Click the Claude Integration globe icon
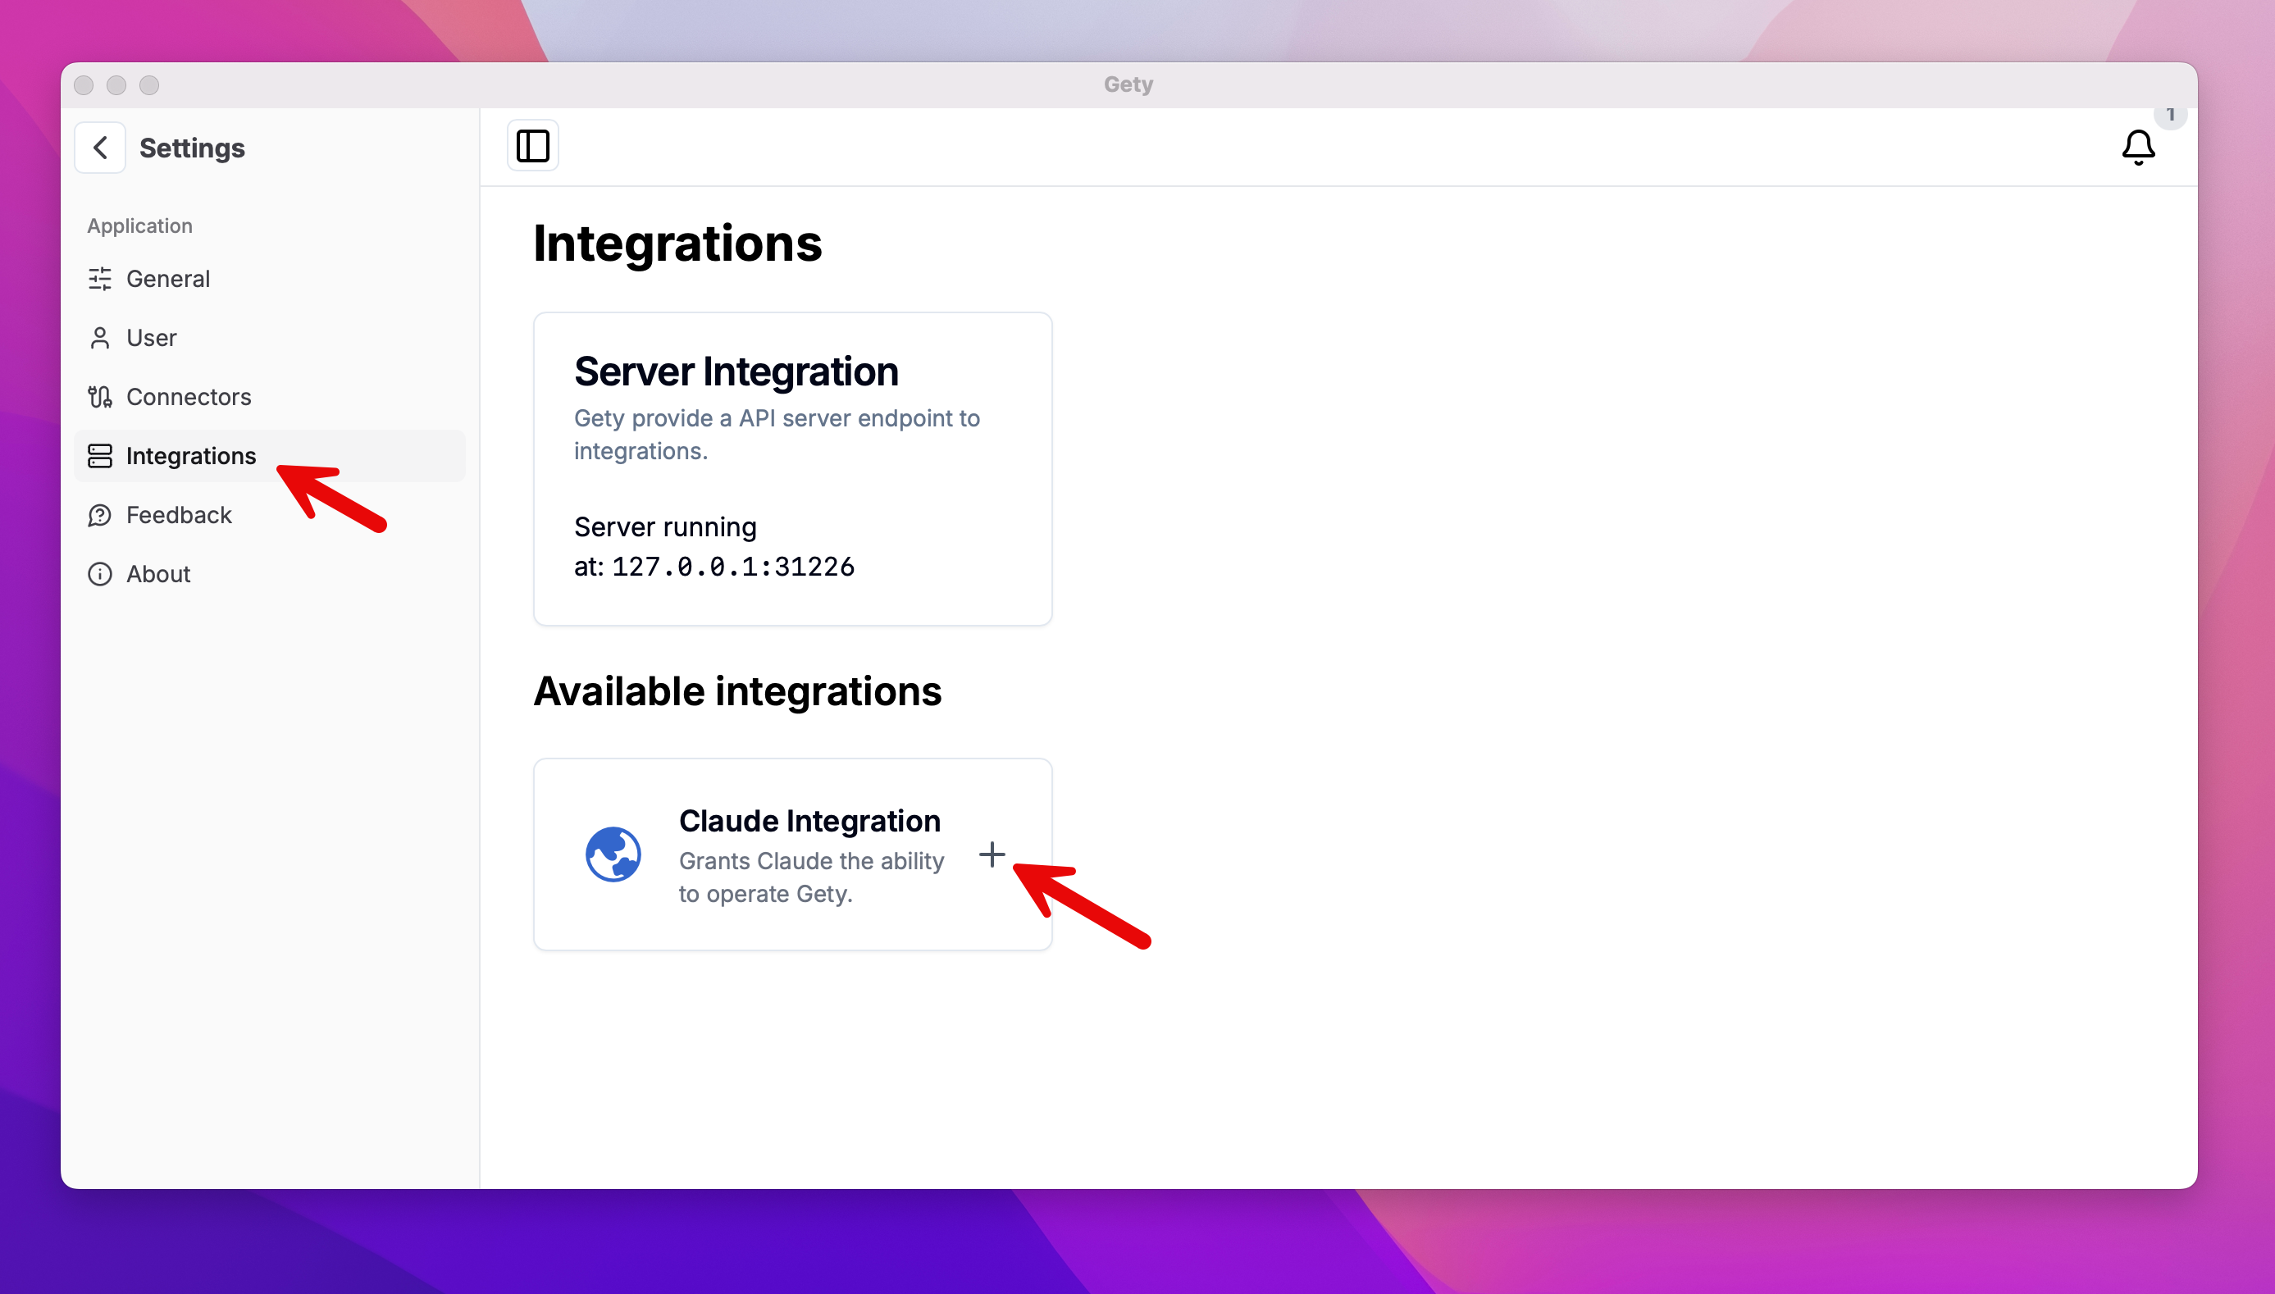Viewport: 2275px width, 1294px height. point(614,854)
